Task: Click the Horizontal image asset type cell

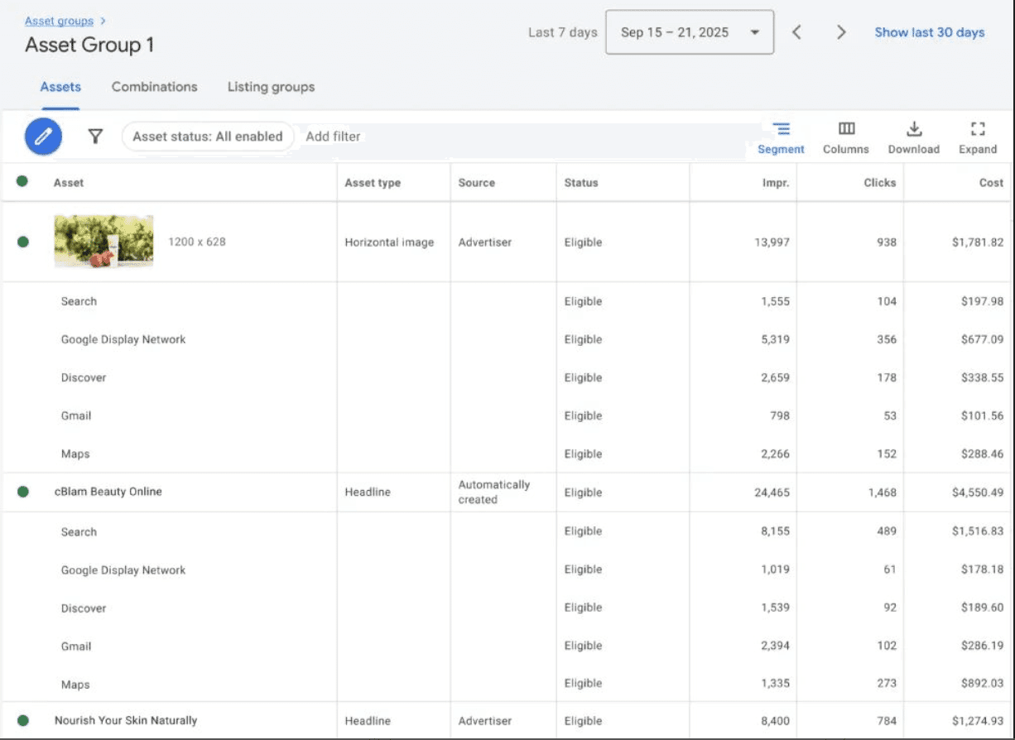Action: click(x=389, y=243)
